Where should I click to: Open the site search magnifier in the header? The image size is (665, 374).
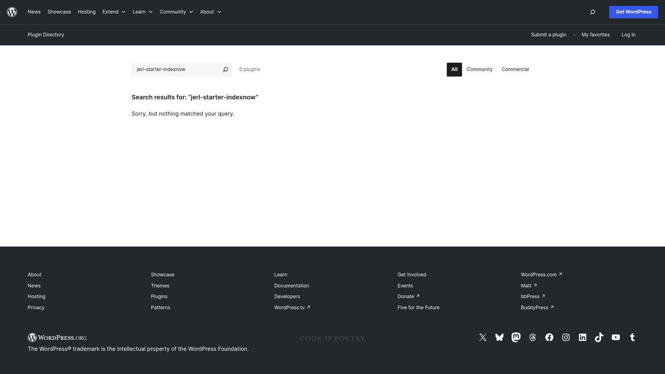pos(592,12)
